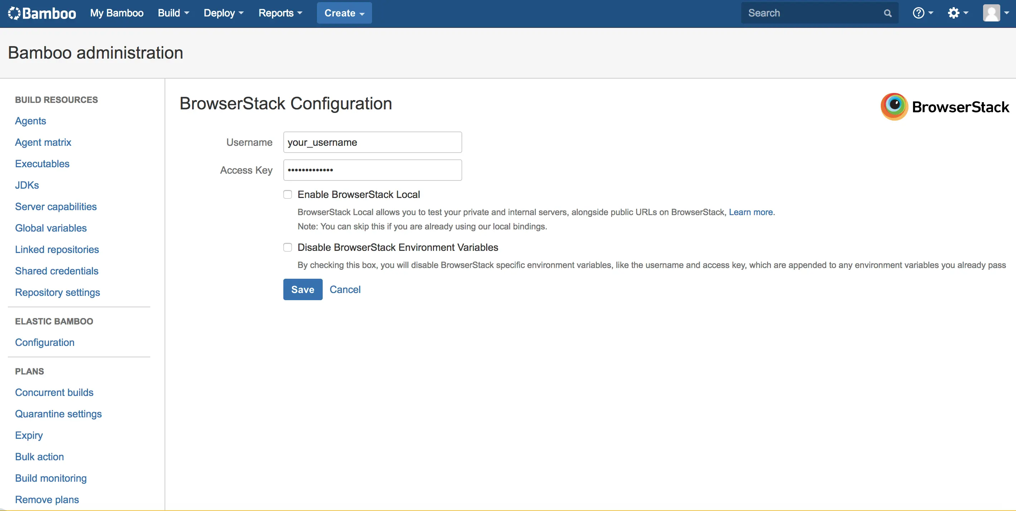1016x511 pixels.
Task: Click the Cancel link
Action: (x=345, y=289)
